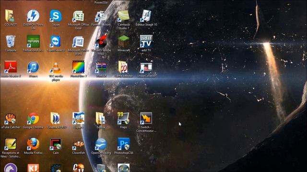Open VLC media player cone icon
The height and width of the screenshot is (172, 307).
pyautogui.click(x=56, y=67)
